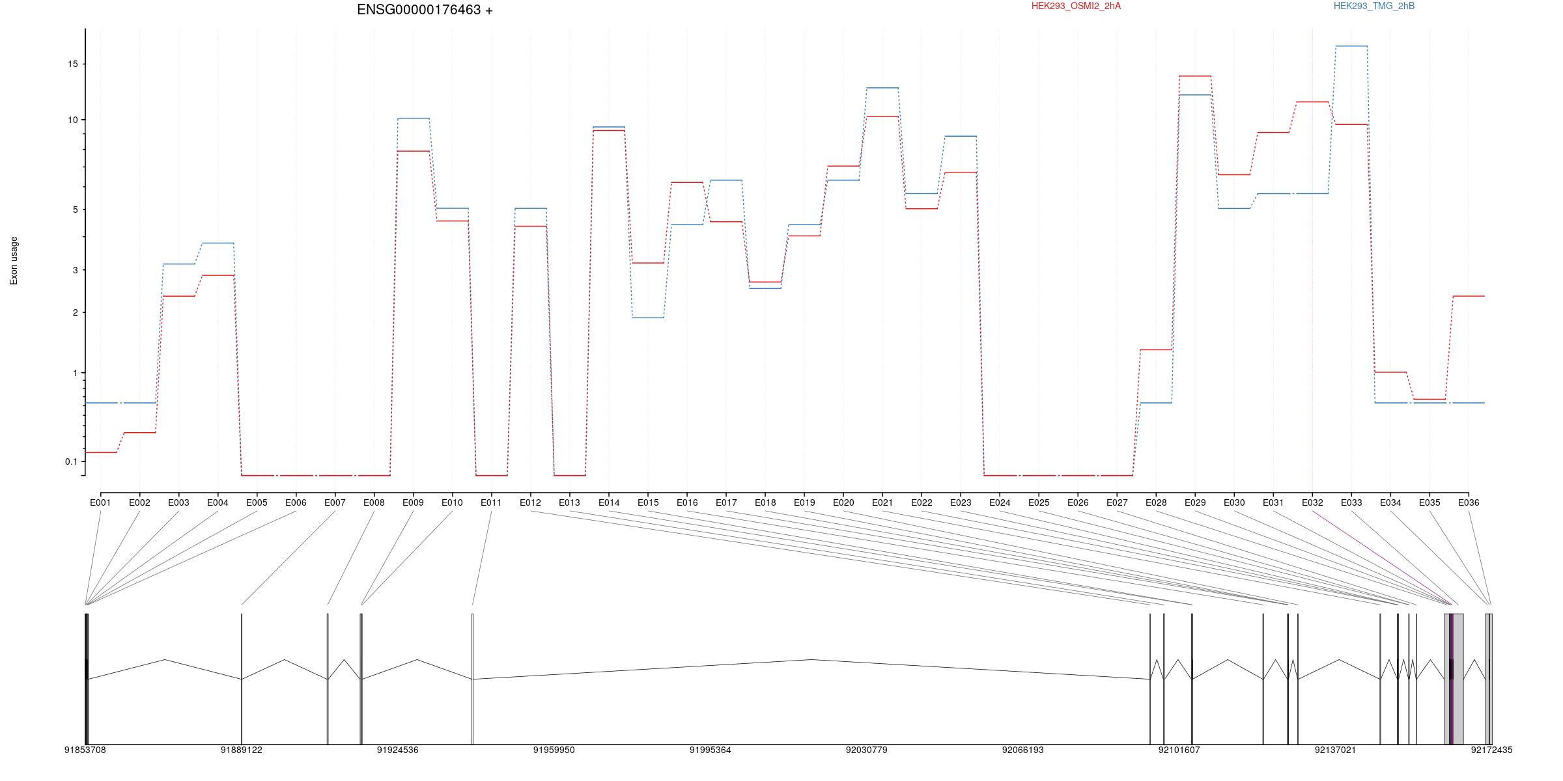The width and height of the screenshot is (1563, 781).
Task: Click y-axis tick value 10
Action: (x=72, y=120)
